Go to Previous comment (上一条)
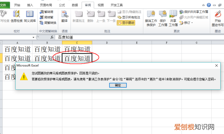 coord(101,16)
